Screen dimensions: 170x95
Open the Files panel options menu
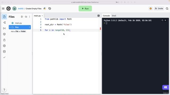tap(29, 17)
